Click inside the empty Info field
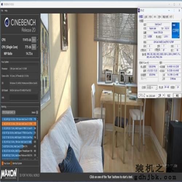The image size is (182, 182). (x=24, y=98)
